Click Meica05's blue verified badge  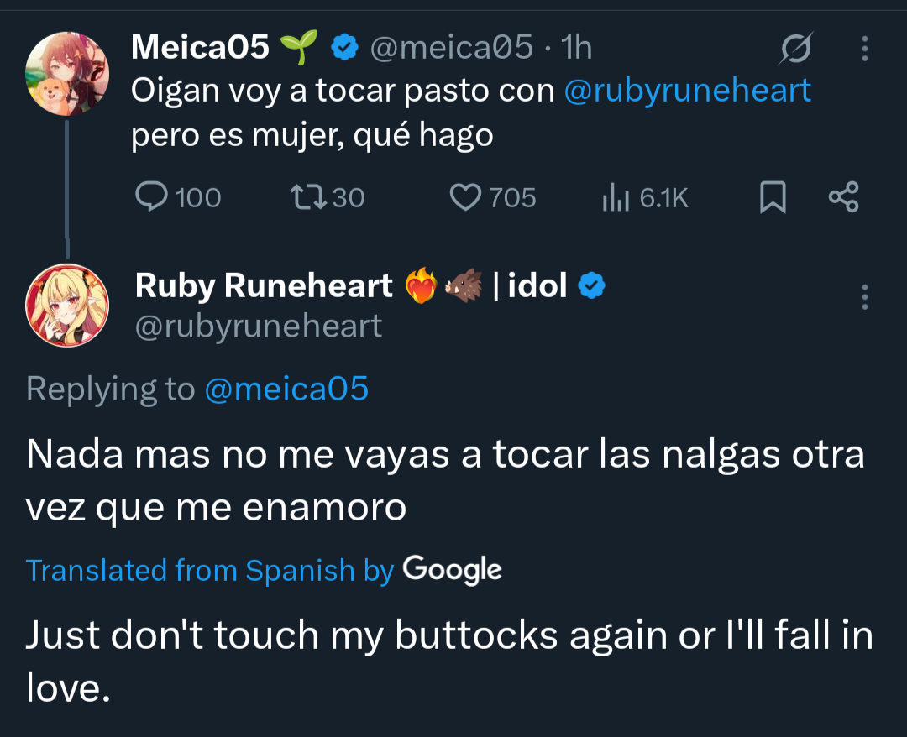(x=343, y=48)
